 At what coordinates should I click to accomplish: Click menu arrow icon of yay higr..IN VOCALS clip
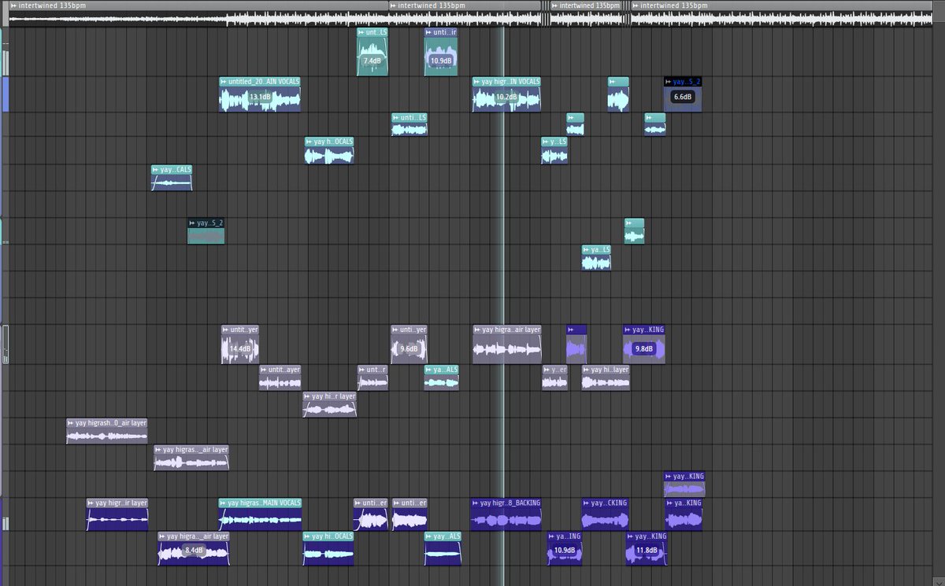pyautogui.click(x=477, y=82)
